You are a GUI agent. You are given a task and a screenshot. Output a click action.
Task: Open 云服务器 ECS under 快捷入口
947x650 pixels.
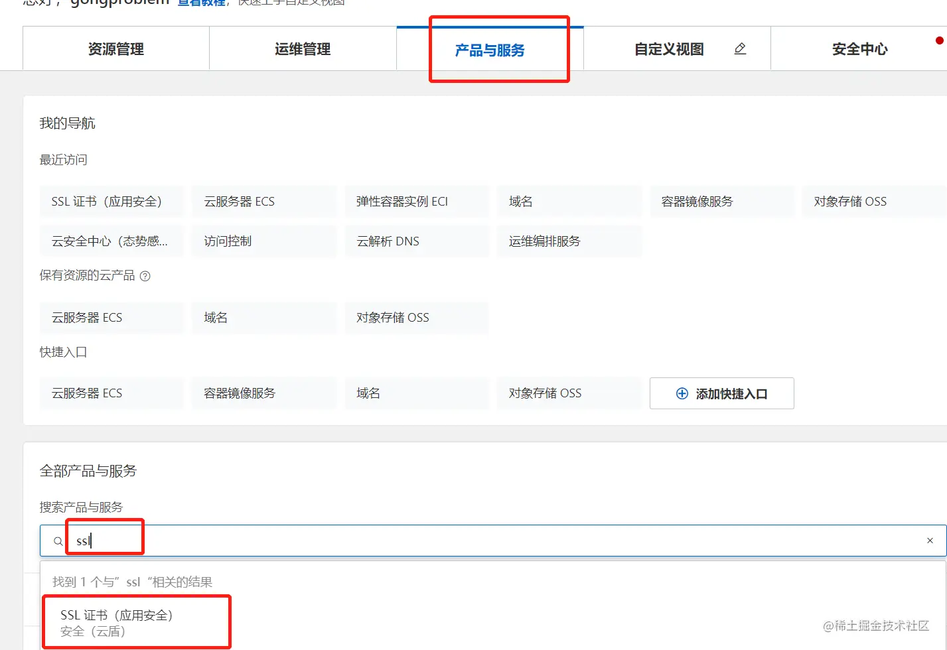pos(111,393)
